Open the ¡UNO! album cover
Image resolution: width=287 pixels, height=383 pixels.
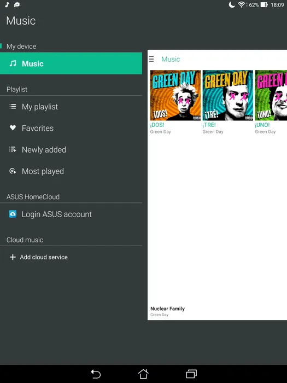(271, 95)
